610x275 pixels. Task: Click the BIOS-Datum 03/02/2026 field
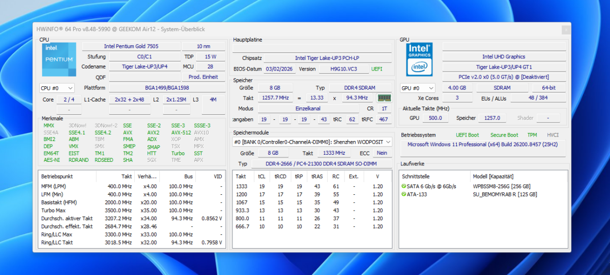click(280, 69)
